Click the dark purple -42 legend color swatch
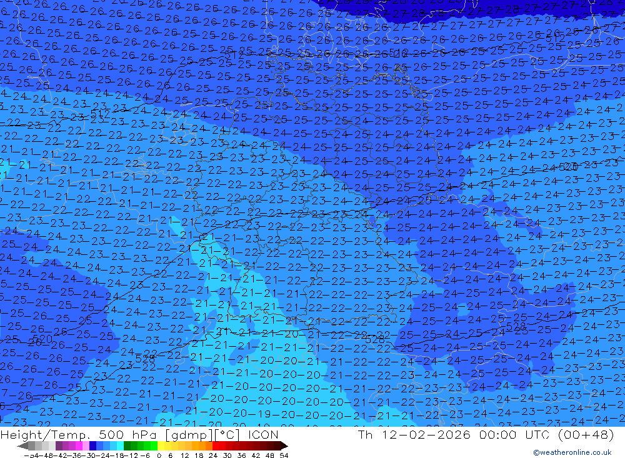The height and width of the screenshot is (458, 625). point(59,446)
